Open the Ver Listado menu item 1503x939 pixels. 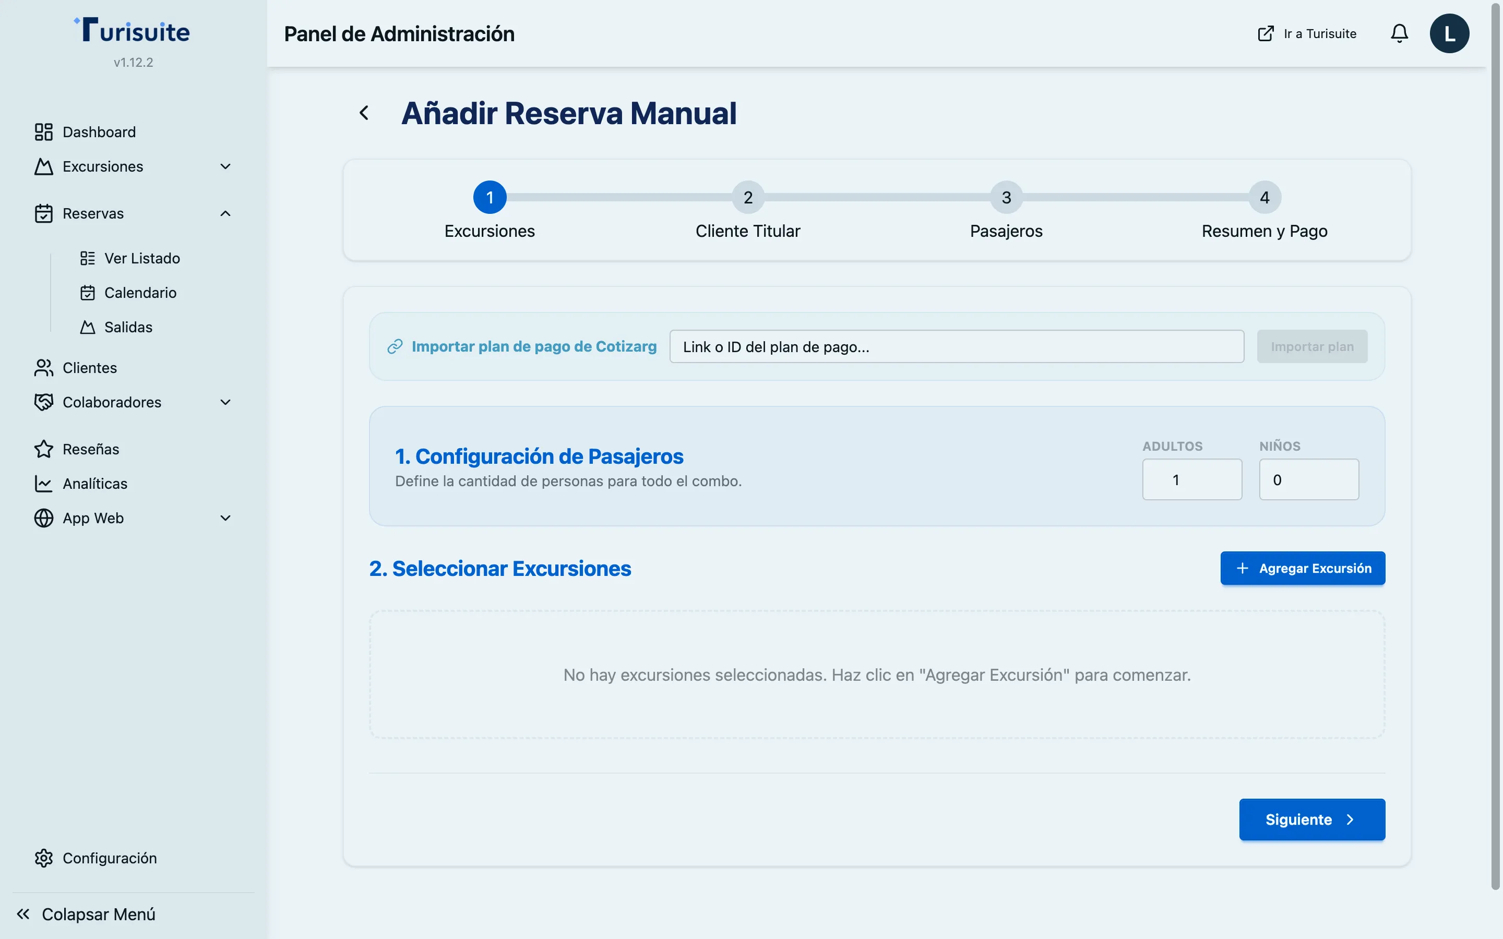pyautogui.click(x=130, y=258)
